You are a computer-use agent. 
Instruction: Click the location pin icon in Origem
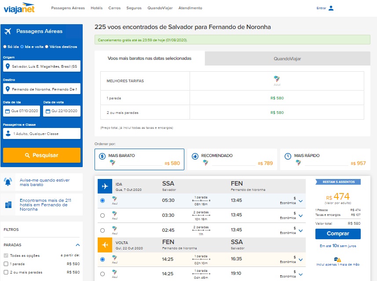tap(7, 67)
